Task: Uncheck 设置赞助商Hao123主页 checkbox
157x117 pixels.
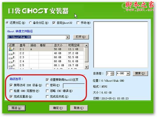Action: (x=47, y=80)
